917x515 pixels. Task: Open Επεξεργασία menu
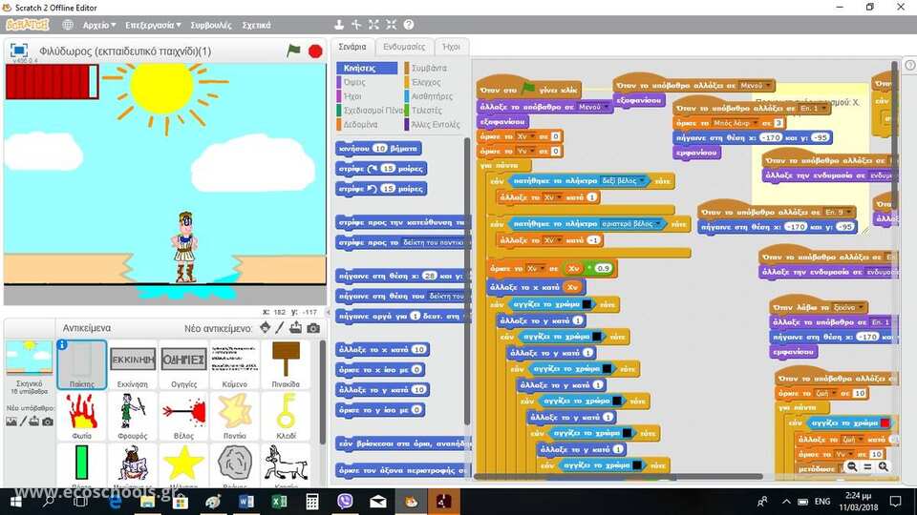pyautogui.click(x=153, y=25)
